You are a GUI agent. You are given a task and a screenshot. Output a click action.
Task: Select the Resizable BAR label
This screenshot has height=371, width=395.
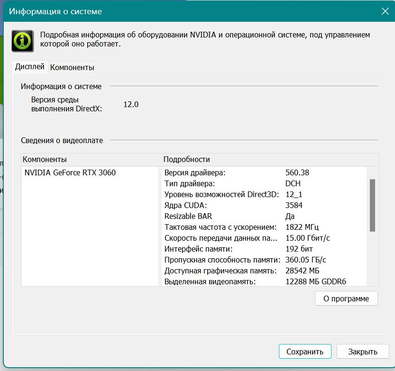coord(188,216)
